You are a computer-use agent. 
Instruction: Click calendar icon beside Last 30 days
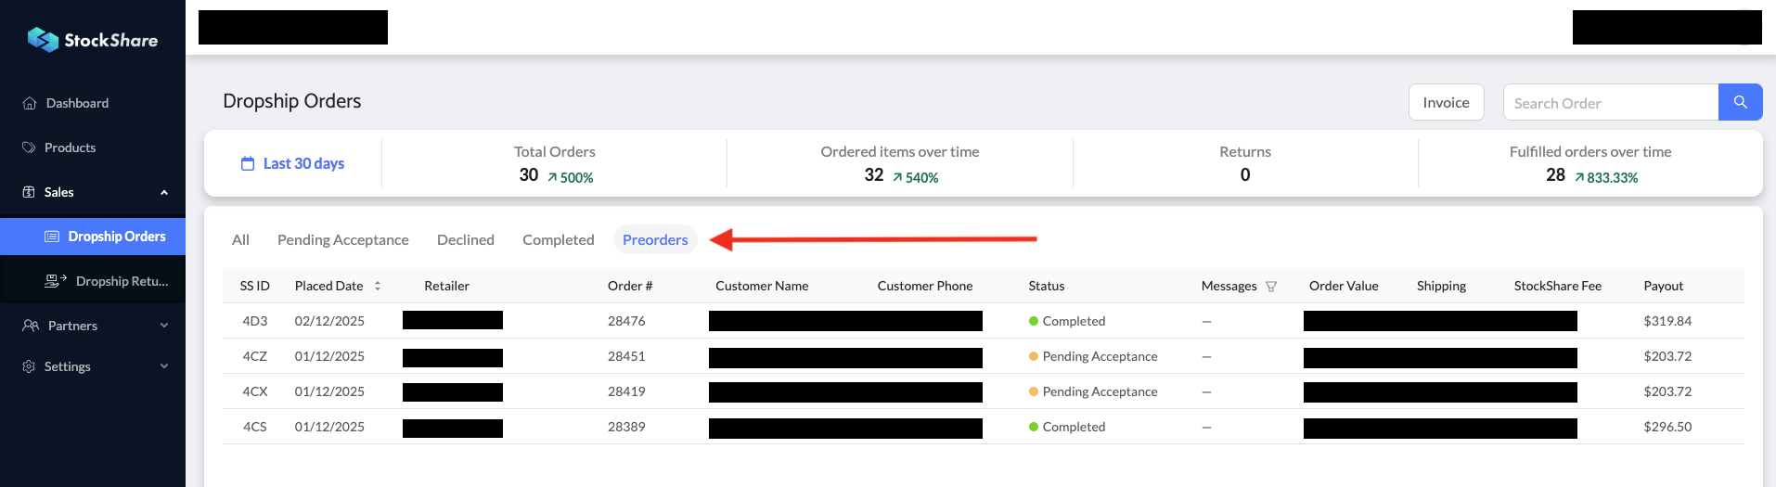coord(248,163)
